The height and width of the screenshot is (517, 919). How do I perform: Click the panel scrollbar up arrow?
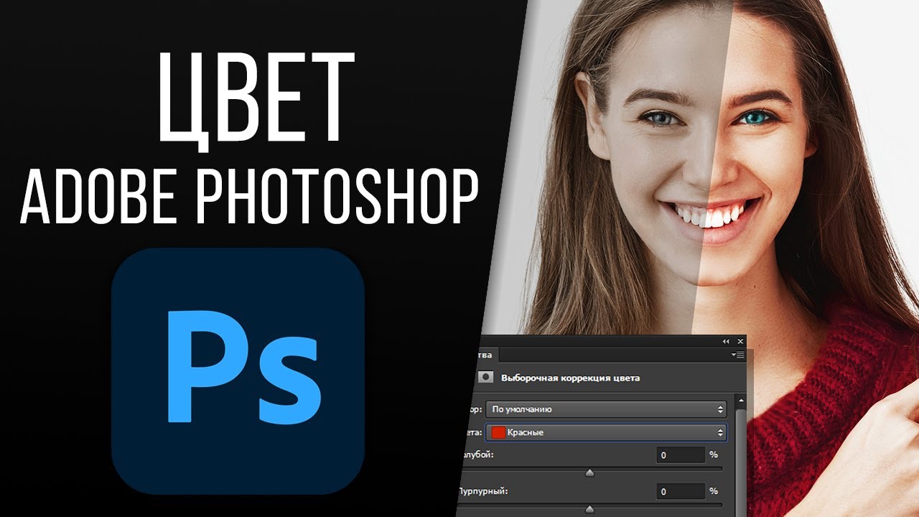(741, 399)
